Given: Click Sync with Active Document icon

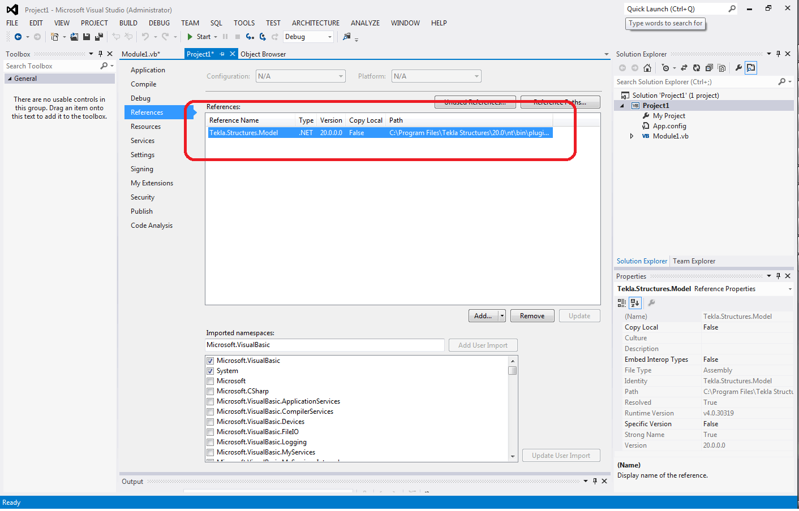Looking at the screenshot, I should coord(684,68).
